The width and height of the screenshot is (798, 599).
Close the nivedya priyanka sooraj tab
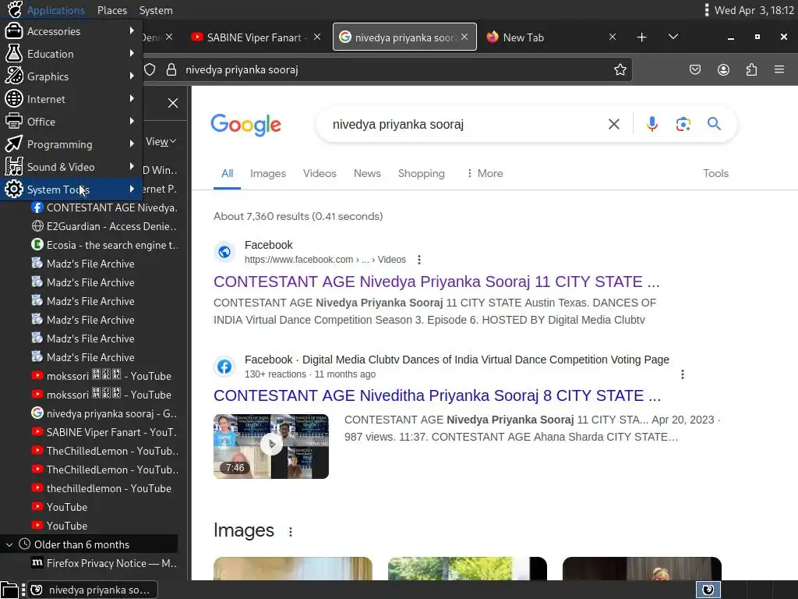point(464,37)
